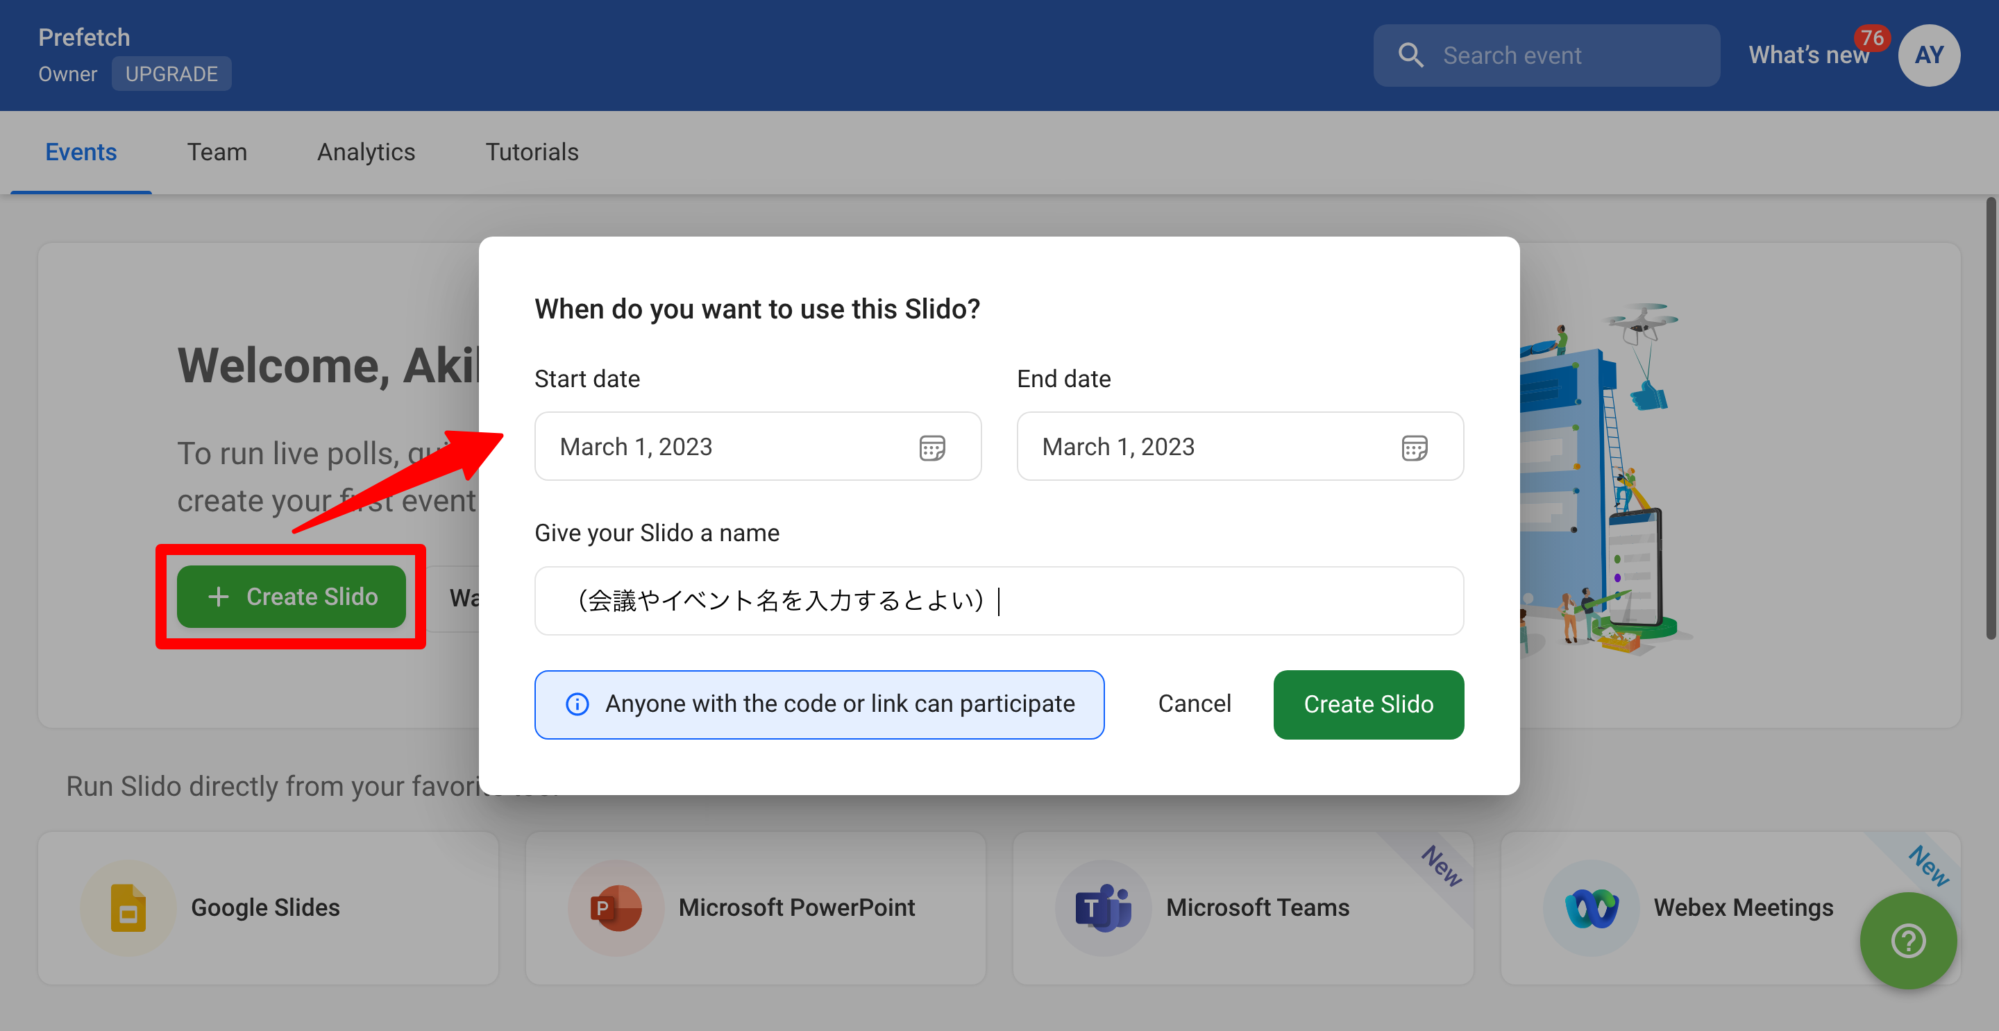This screenshot has width=1999, height=1031.
Task: Click the highlighted Create Slido button
Action: click(291, 597)
